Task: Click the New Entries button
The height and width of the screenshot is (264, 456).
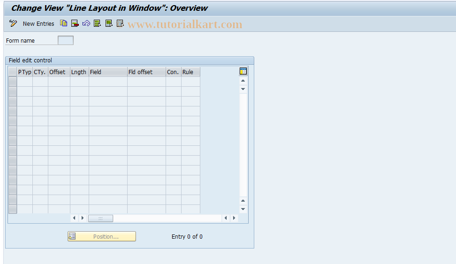Action: click(x=38, y=23)
